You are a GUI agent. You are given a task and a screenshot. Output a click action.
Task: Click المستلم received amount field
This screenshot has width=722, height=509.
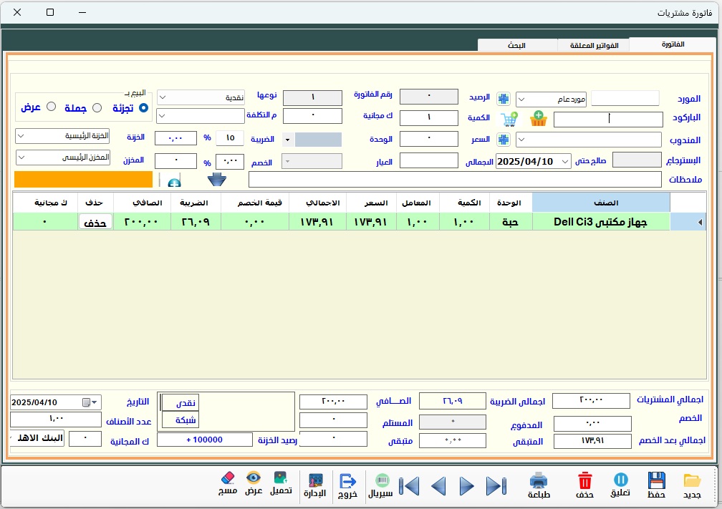(333, 420)
